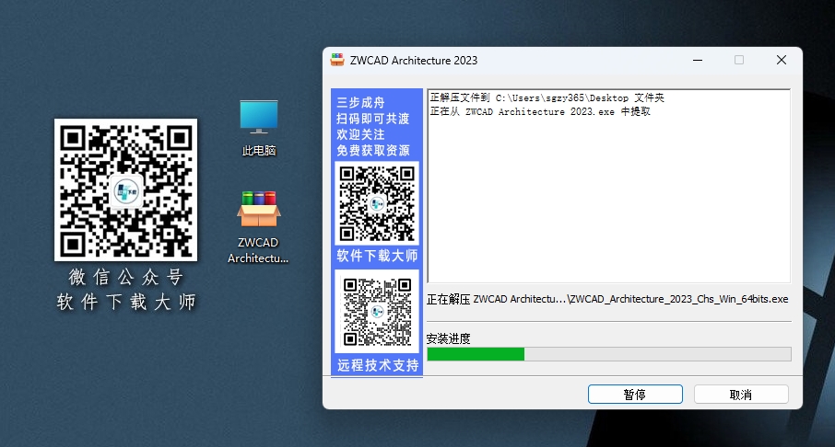Viewport: 835px width, 447px height.
Task: Click the 安装进度 label
Action: (x=449, y=338)
